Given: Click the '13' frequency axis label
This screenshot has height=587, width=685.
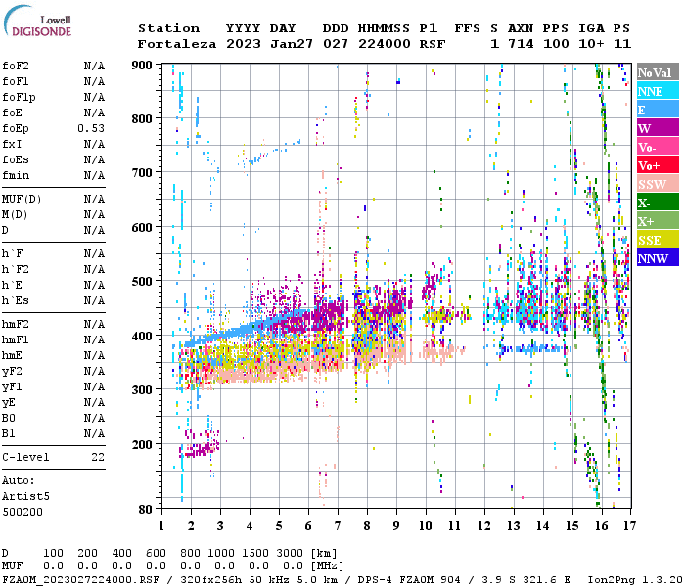Looking at the screenshot, I should (514, 526).
